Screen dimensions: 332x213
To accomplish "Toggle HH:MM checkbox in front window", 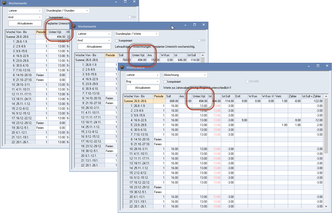I will point(247,81).
